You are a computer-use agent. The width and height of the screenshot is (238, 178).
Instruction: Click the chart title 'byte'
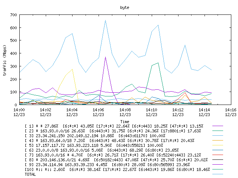(125, 7)
